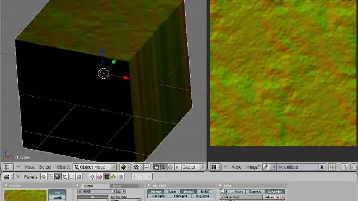This screenshot has width=358, height=201.
Task: Show the World buttons icon
Action: pyautogui.click(x=121, y=176)
